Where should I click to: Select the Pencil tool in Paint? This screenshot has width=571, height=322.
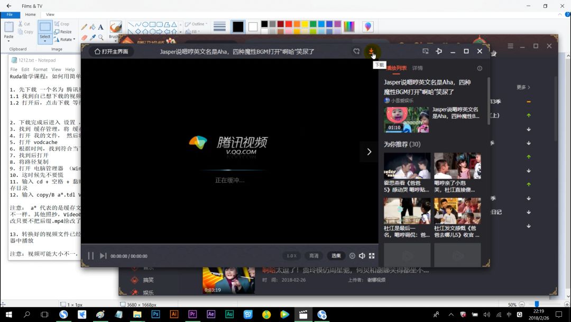click(84, 26)
